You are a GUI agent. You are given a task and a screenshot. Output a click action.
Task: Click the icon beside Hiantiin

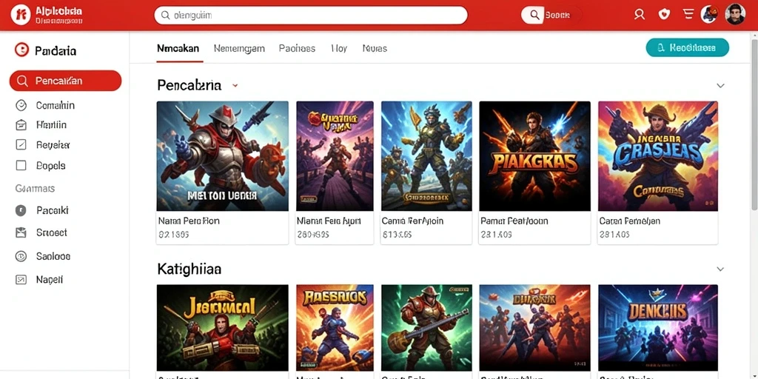click(21, 124)
